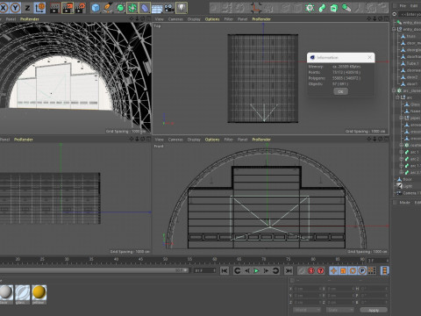Step to next frame
Screen dimensions: 421x316
(x=266, y=270)
